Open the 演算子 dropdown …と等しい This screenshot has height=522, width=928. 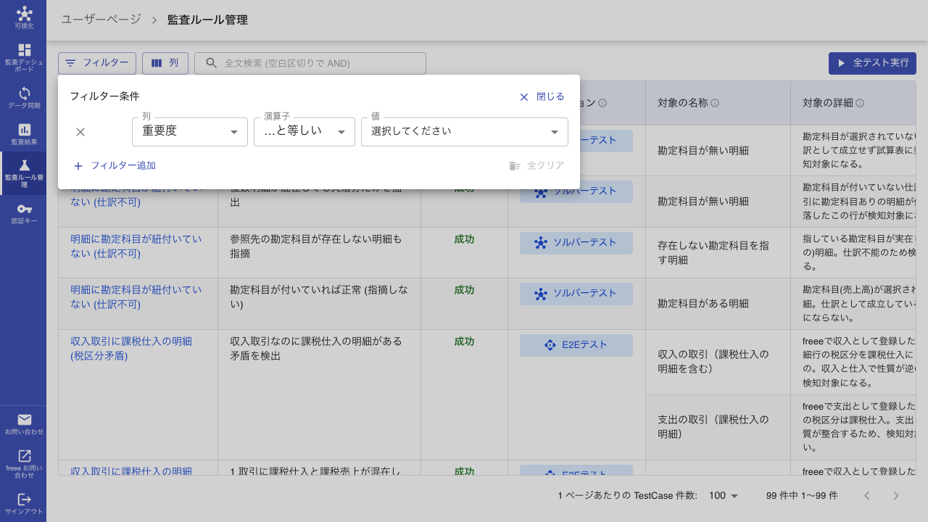pyautogui.click(x=304, y=132)
